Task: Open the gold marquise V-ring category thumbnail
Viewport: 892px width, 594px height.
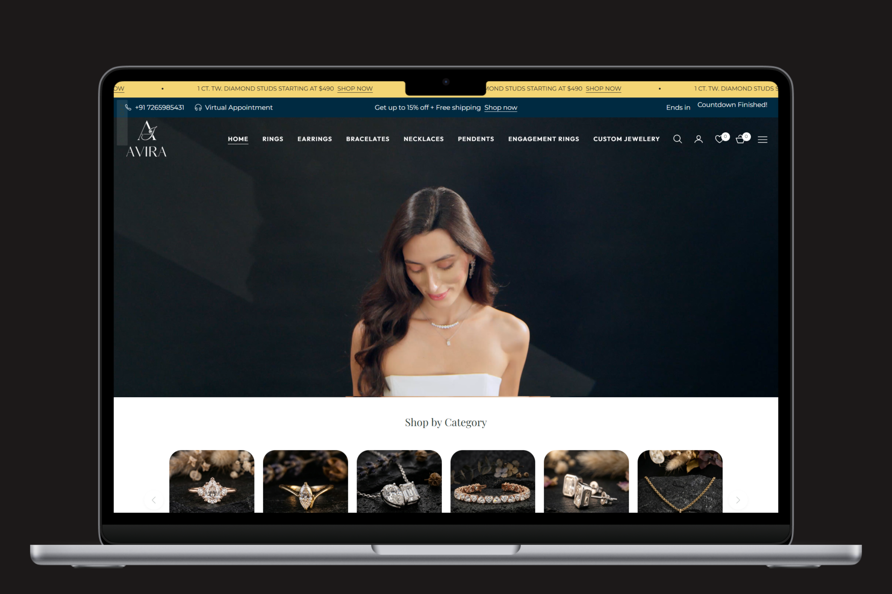Action: coord(305,481)
